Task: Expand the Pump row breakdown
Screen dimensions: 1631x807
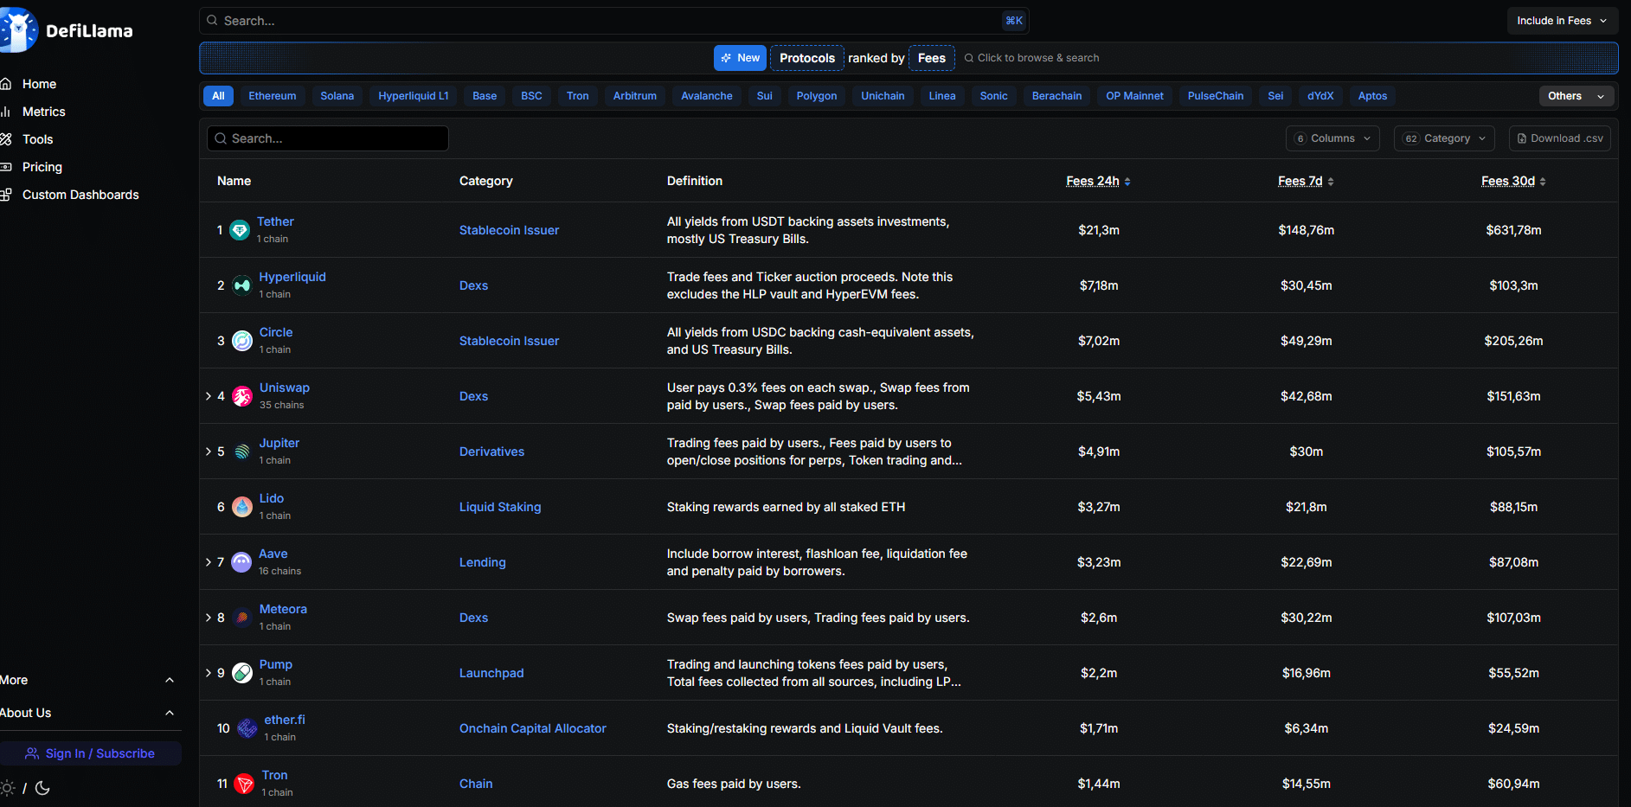Action: [x=209, y=673]
